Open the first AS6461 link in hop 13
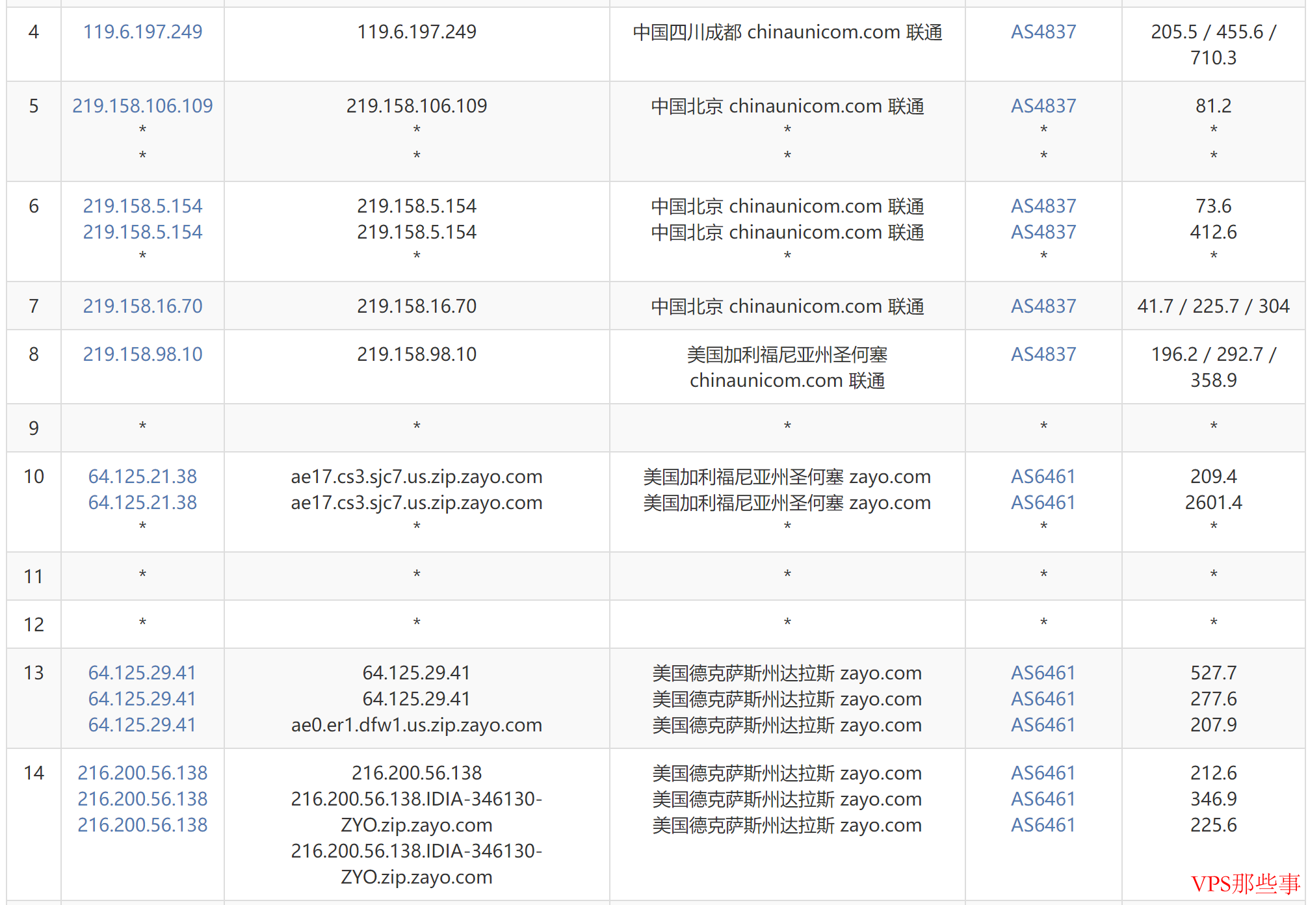This screenshot has width=1308, height=905. (x=1043, y=673)
